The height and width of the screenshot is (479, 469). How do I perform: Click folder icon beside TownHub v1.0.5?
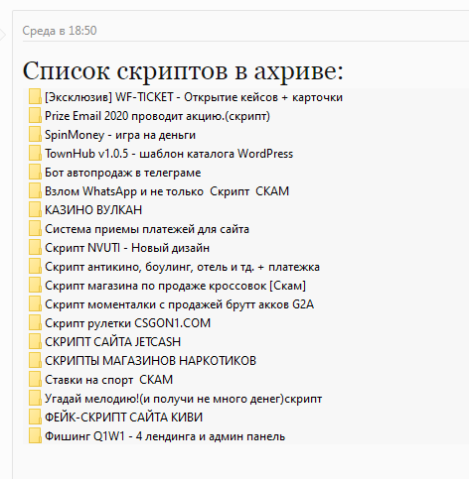pos(35,154)
